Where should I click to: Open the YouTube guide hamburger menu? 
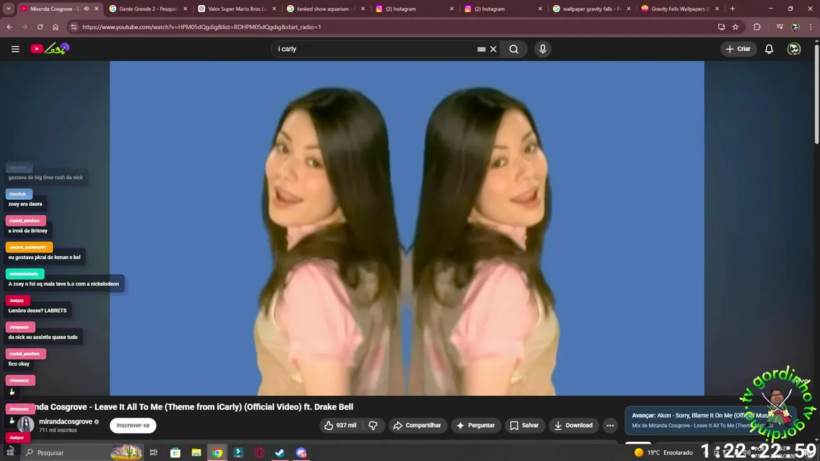[15, 49]
